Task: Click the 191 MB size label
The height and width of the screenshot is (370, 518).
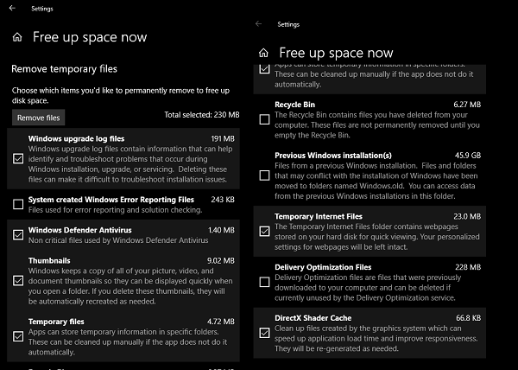Action: pos(223,138)
